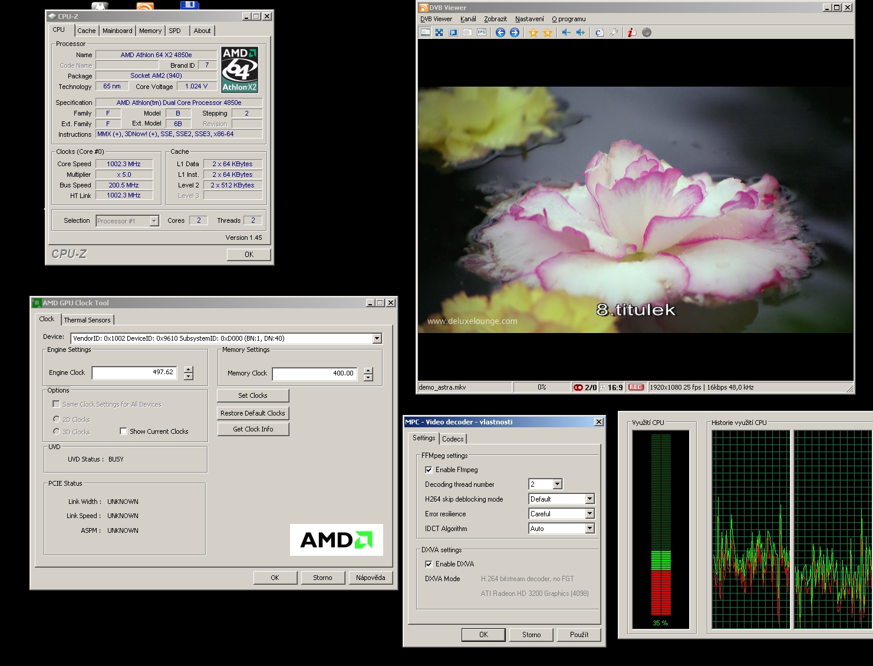The width and height of the screenshot is (873, 666).
Task: Increase Memory Clock with up stepper arrow
Action: point(368,370)
